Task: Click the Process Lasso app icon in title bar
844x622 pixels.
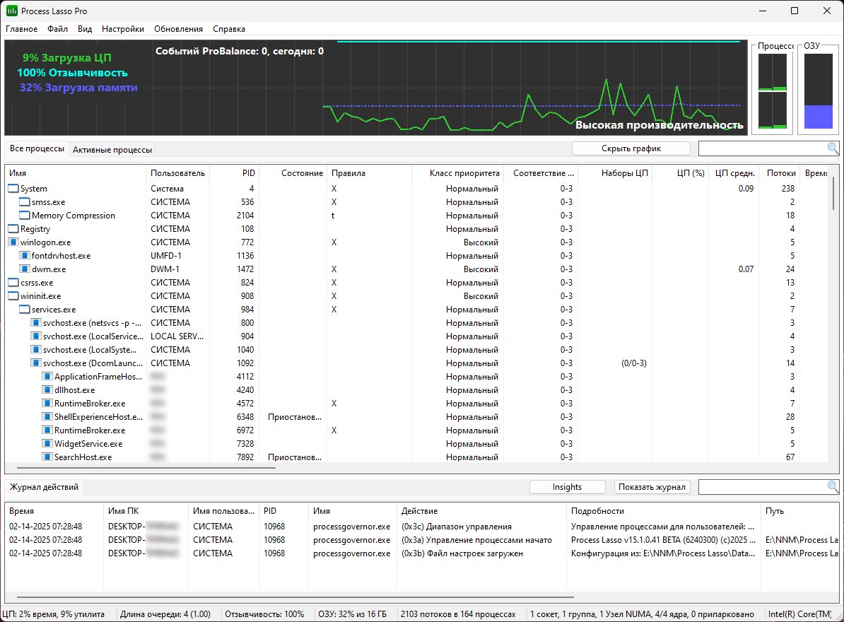Action: [11, 11]
